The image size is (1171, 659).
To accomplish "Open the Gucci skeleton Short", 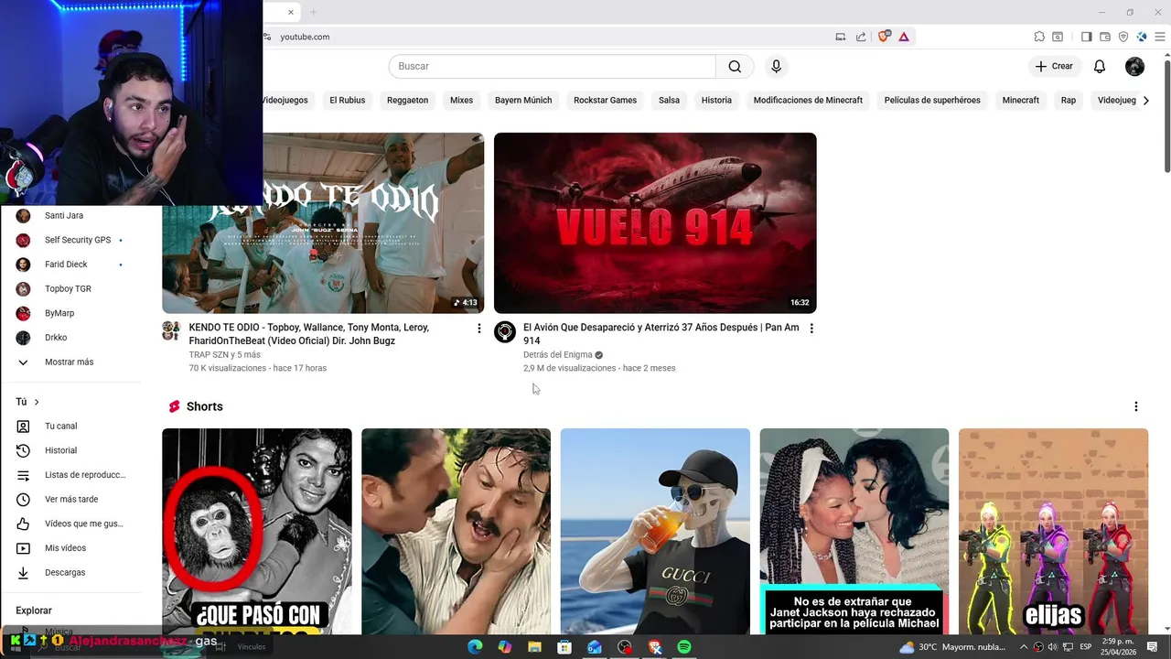I will coord(655,531).
